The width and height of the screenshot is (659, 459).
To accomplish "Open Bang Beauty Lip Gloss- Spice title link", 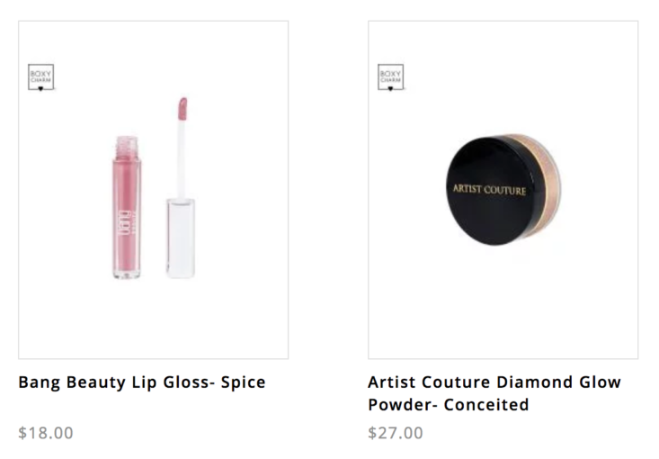I will (x=142, y=382).
